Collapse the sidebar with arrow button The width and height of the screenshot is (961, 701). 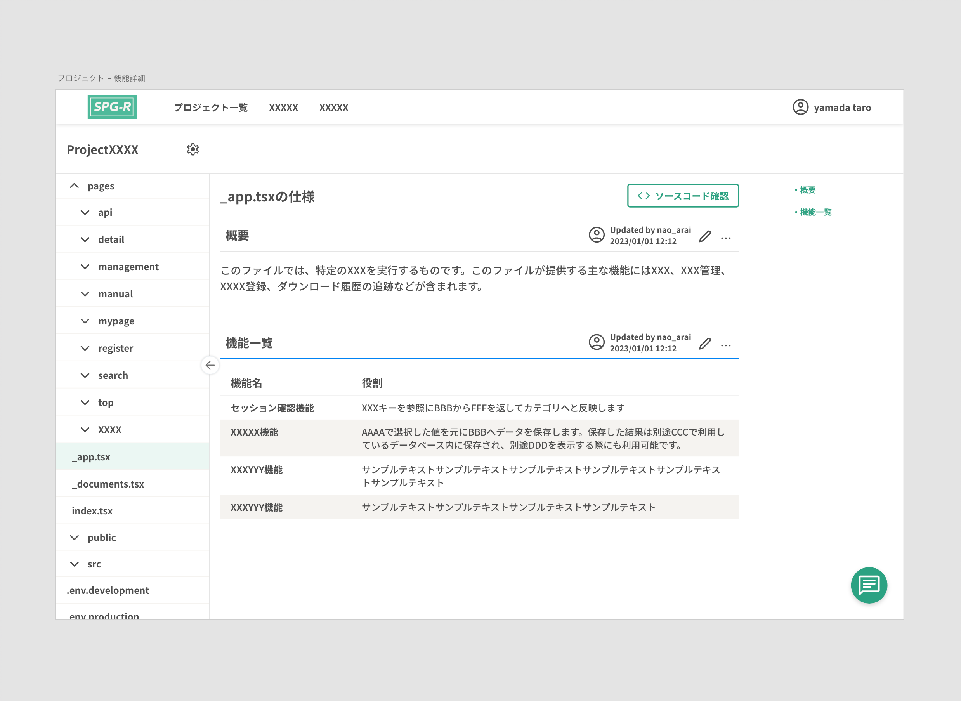coord(210,365)
